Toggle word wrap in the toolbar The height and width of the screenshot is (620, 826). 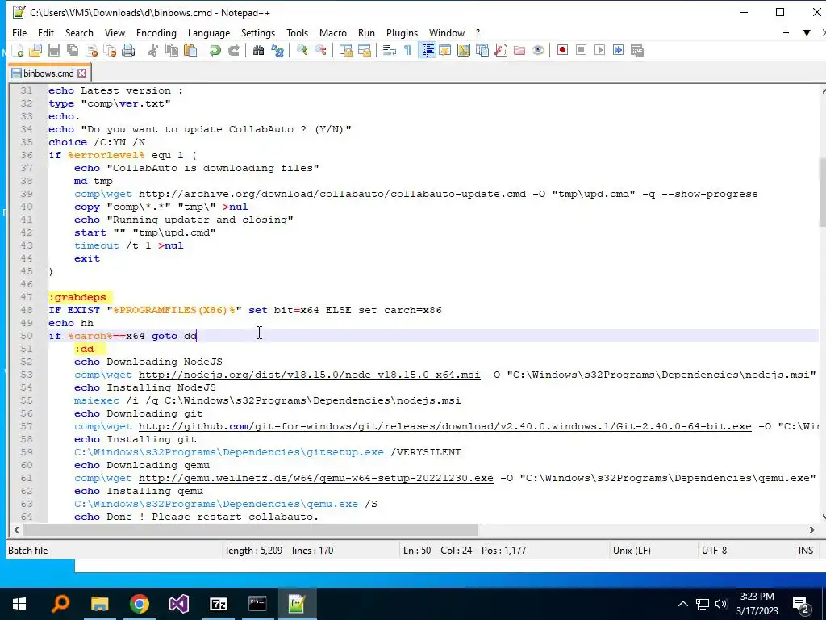390,50
